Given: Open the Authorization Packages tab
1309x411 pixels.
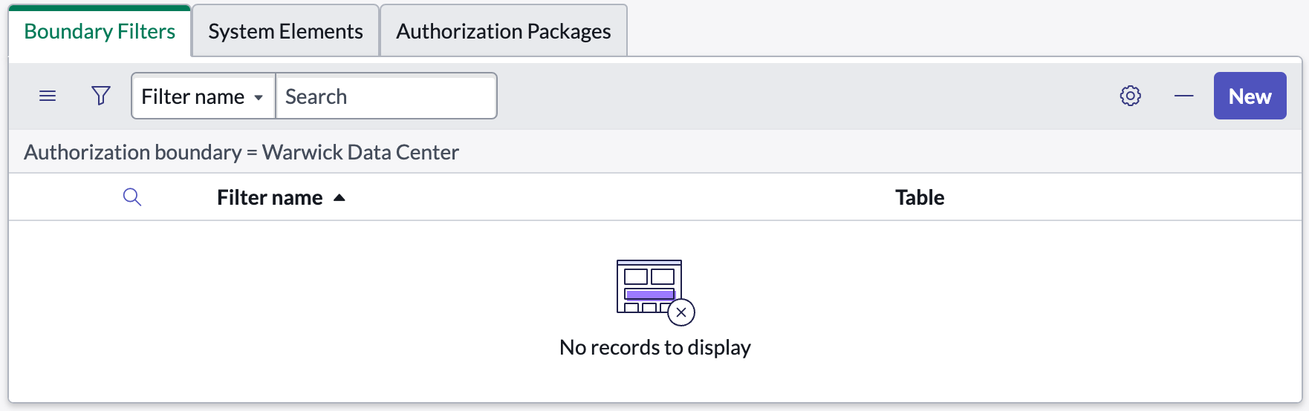Looking at the screenshot, I should tap(504, 31).
